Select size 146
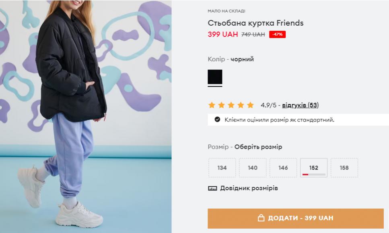 [x=283, y=168]
